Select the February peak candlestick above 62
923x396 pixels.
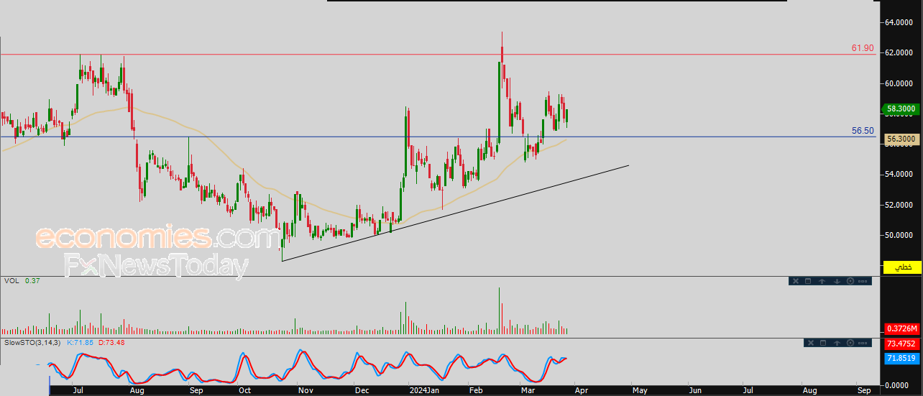(x=502, y=55)
